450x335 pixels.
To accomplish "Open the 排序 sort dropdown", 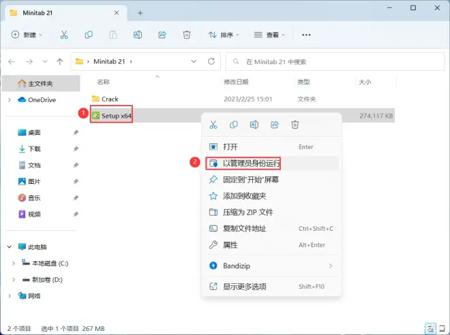I will (224, 35).
